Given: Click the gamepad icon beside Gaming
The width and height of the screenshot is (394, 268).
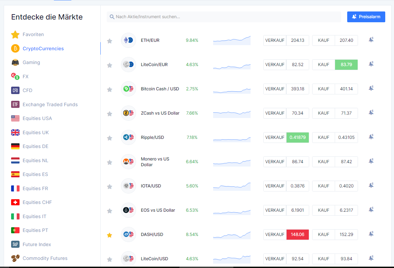Looking at the screenshot, I should tap(15, 62).
